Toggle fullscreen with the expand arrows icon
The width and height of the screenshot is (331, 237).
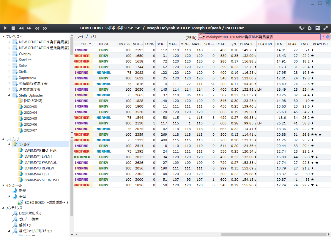coord(326,28)
